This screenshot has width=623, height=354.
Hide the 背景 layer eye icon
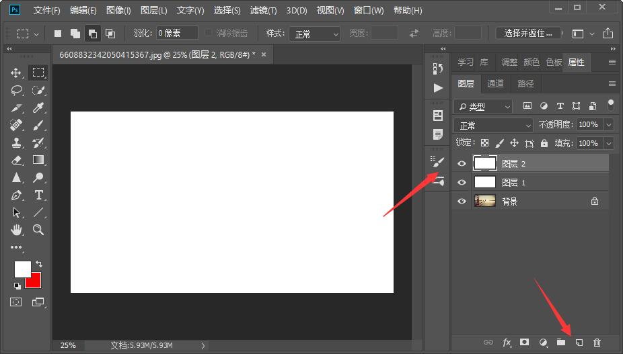[x=462, y=202]
